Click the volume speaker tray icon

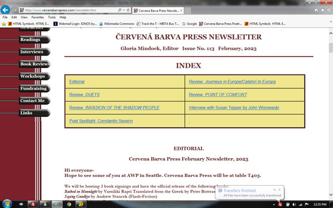[294, 205]
